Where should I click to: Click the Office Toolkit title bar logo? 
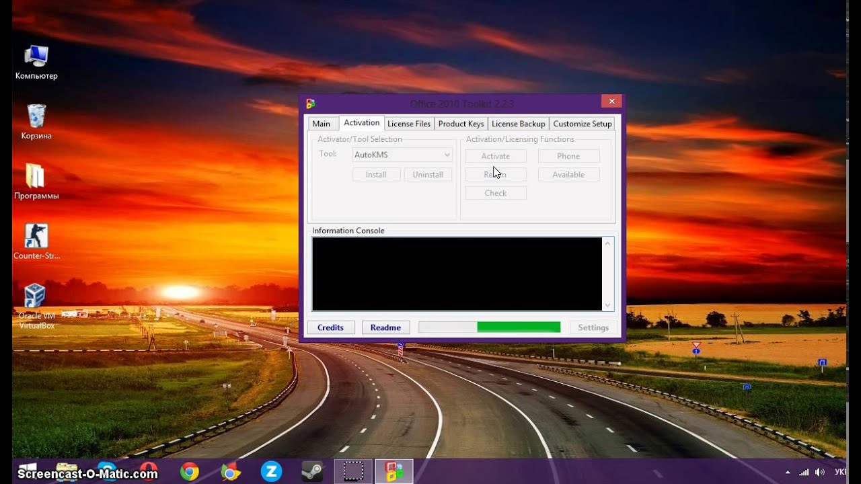point(310,104)
